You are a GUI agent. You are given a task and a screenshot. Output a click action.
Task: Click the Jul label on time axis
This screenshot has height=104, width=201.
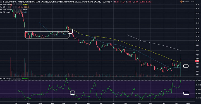point(113,103)
